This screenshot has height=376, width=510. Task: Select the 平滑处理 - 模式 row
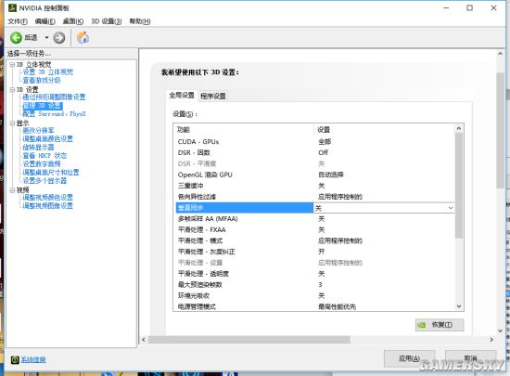click(315, 240)
